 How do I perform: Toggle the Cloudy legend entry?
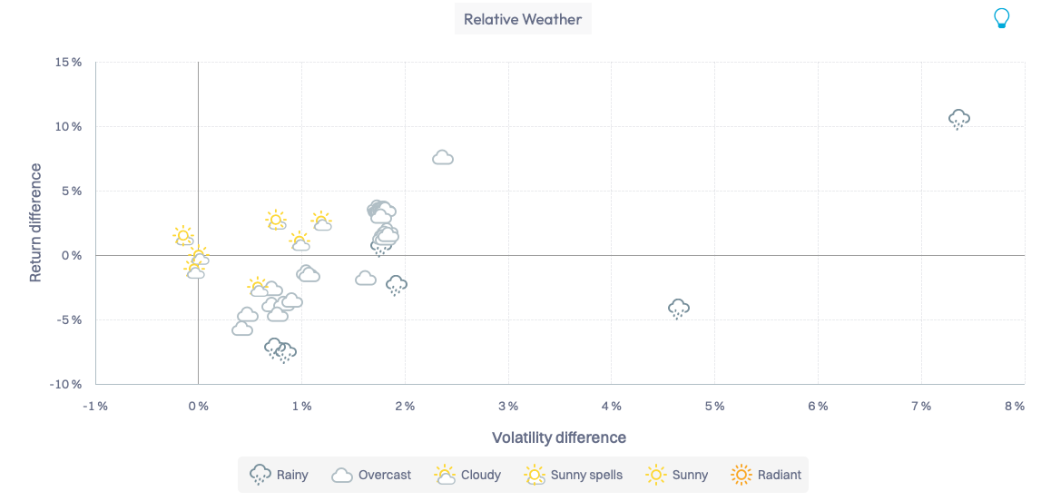pyautogui.click(x=468, y=475)
